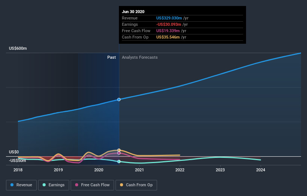Image resolution: width=307 pixels, height=196 pixels.
Task: Select the 2018 x-axis label
Action: 18,170
